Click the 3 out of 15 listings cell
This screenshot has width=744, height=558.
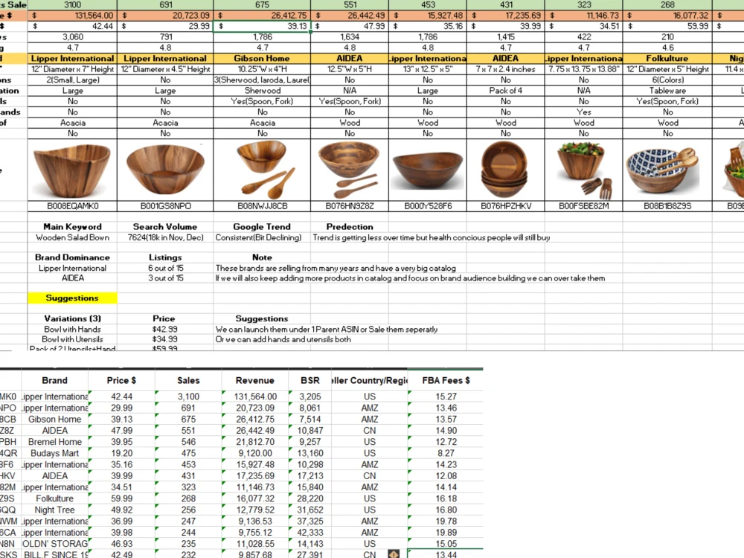pos(165,278)
